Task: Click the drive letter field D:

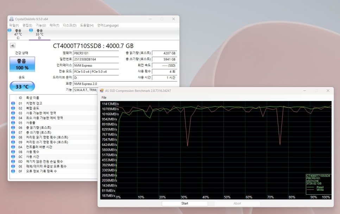Action: click(x=96, y=78)
